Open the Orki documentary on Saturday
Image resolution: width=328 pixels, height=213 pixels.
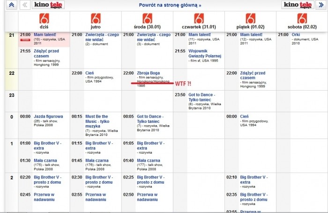[296, 35]
